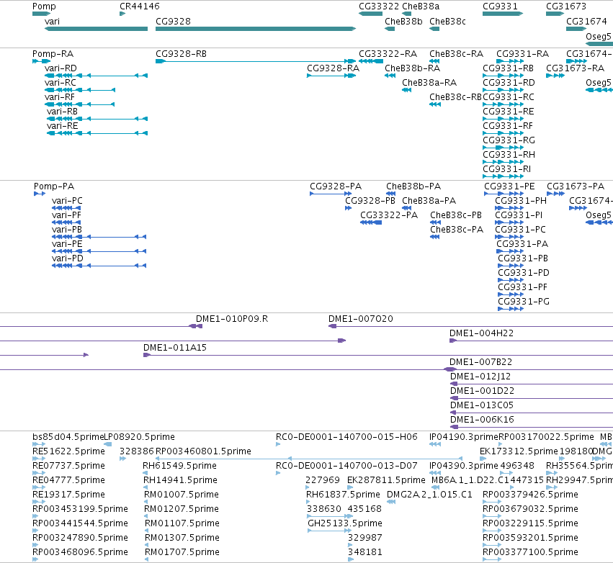This screenshot has height=563, width=613.
Task: Select the vari-PC protein
Action: tap(66, 208)
